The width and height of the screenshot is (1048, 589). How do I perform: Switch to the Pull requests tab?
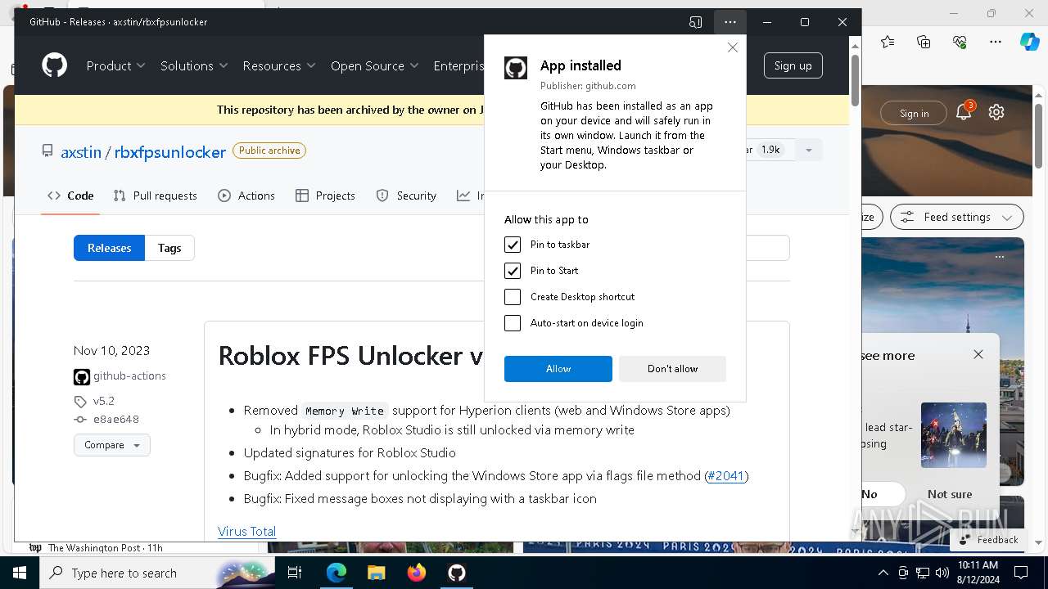pyautogui.click(x=156, y=196)
